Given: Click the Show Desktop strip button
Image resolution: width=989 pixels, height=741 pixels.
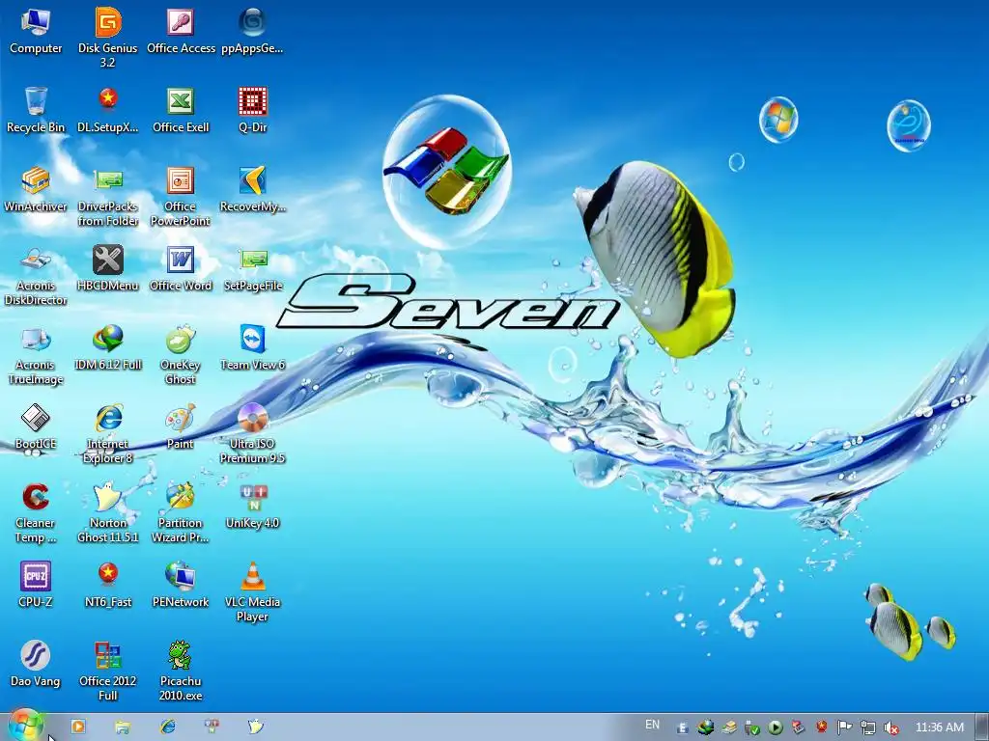Looking at the screenshot, I should tap(982, 727).
